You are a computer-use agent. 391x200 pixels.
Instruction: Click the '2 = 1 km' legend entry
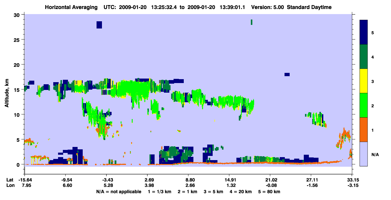click(188, 192)
